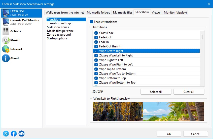The height and width of the screenshot is (139, 213).
Task: Uncheck Zigzag Wipe Left to Right checkbox
Action: (x=96, y=55)
